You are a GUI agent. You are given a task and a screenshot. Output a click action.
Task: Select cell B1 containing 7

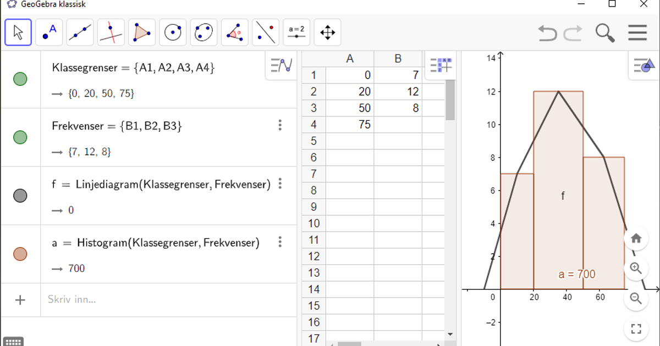pyautogui.click(x=398, y=75)
